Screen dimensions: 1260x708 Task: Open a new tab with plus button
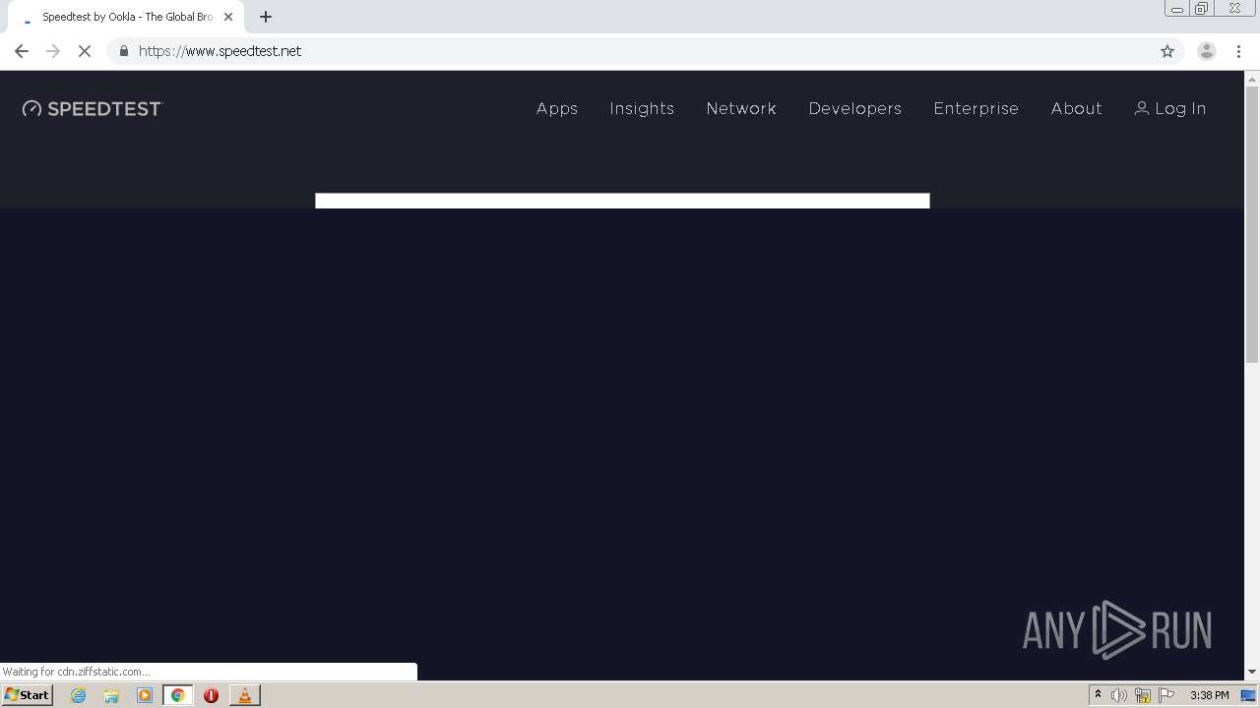tap(266, 17)
